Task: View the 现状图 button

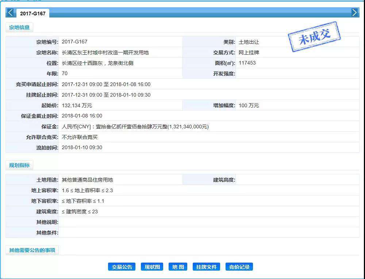Action: tap(152, 267)
